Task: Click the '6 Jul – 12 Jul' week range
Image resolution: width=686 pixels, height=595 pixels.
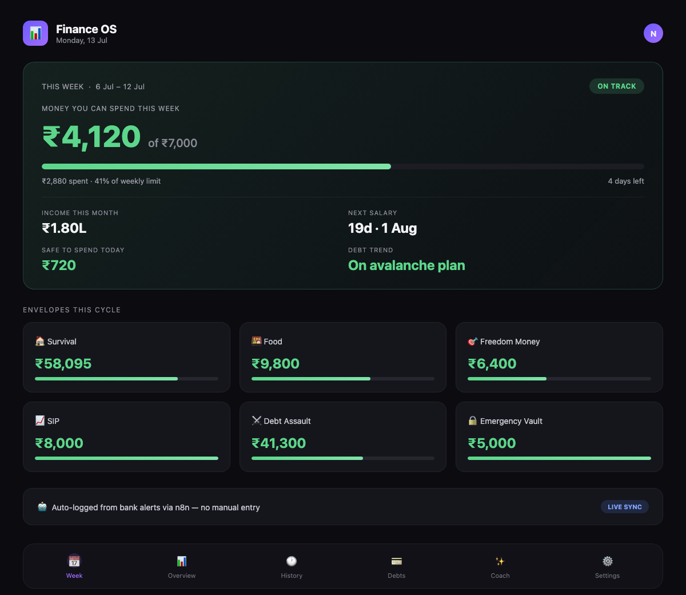Action: coord(120,87)
